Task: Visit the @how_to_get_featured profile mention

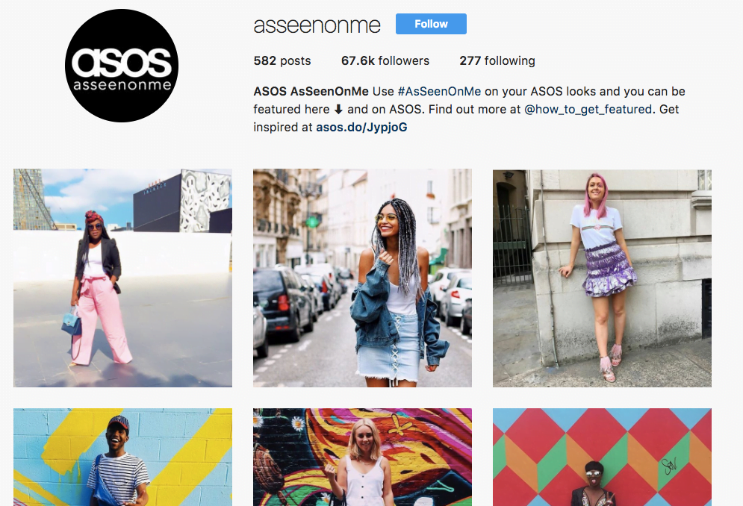Action: point(588,110)
